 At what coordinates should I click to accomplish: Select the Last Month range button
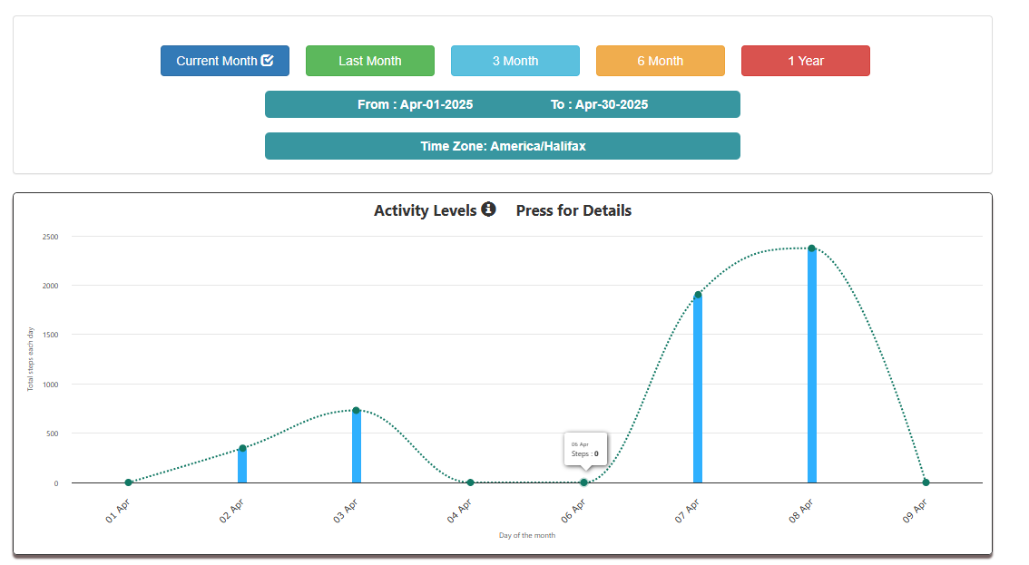[369, 61]
